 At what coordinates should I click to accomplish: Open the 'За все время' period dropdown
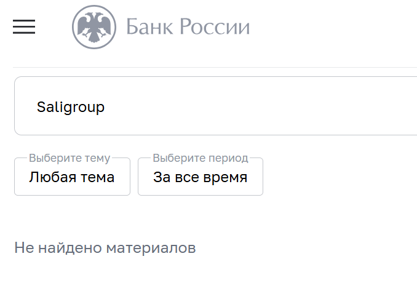pyautogui.click(x=200, y=178)
